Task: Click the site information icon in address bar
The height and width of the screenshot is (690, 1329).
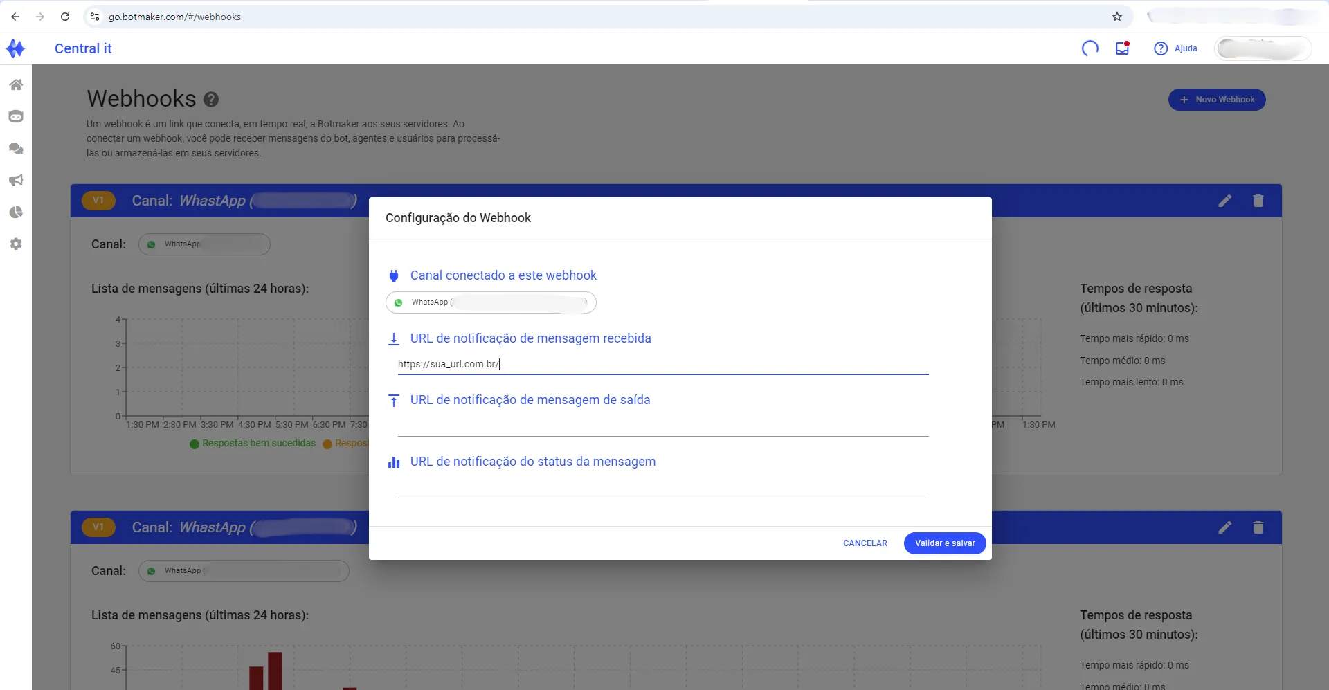Action: coord(95,17)
